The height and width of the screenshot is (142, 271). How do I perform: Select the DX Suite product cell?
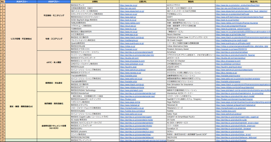pos(191,120)
